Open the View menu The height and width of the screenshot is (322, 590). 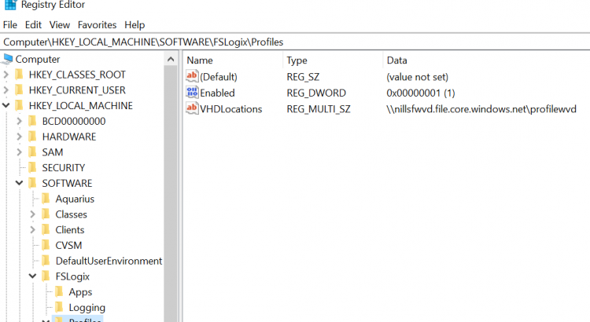coord(60,25)
